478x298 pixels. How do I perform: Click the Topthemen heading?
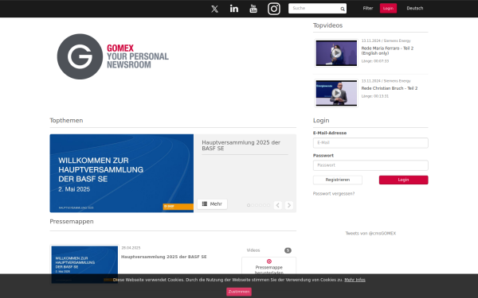[x=66, y=121]
